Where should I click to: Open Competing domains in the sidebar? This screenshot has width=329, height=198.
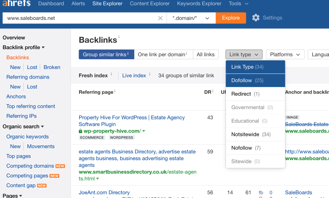click(30, 166)
